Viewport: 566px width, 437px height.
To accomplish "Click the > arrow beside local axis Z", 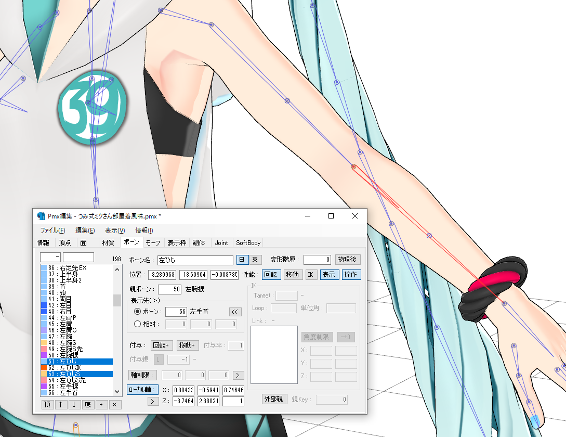I will point(153,401).
